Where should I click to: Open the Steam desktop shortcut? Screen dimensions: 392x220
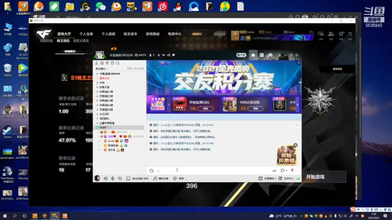[7, 132]
